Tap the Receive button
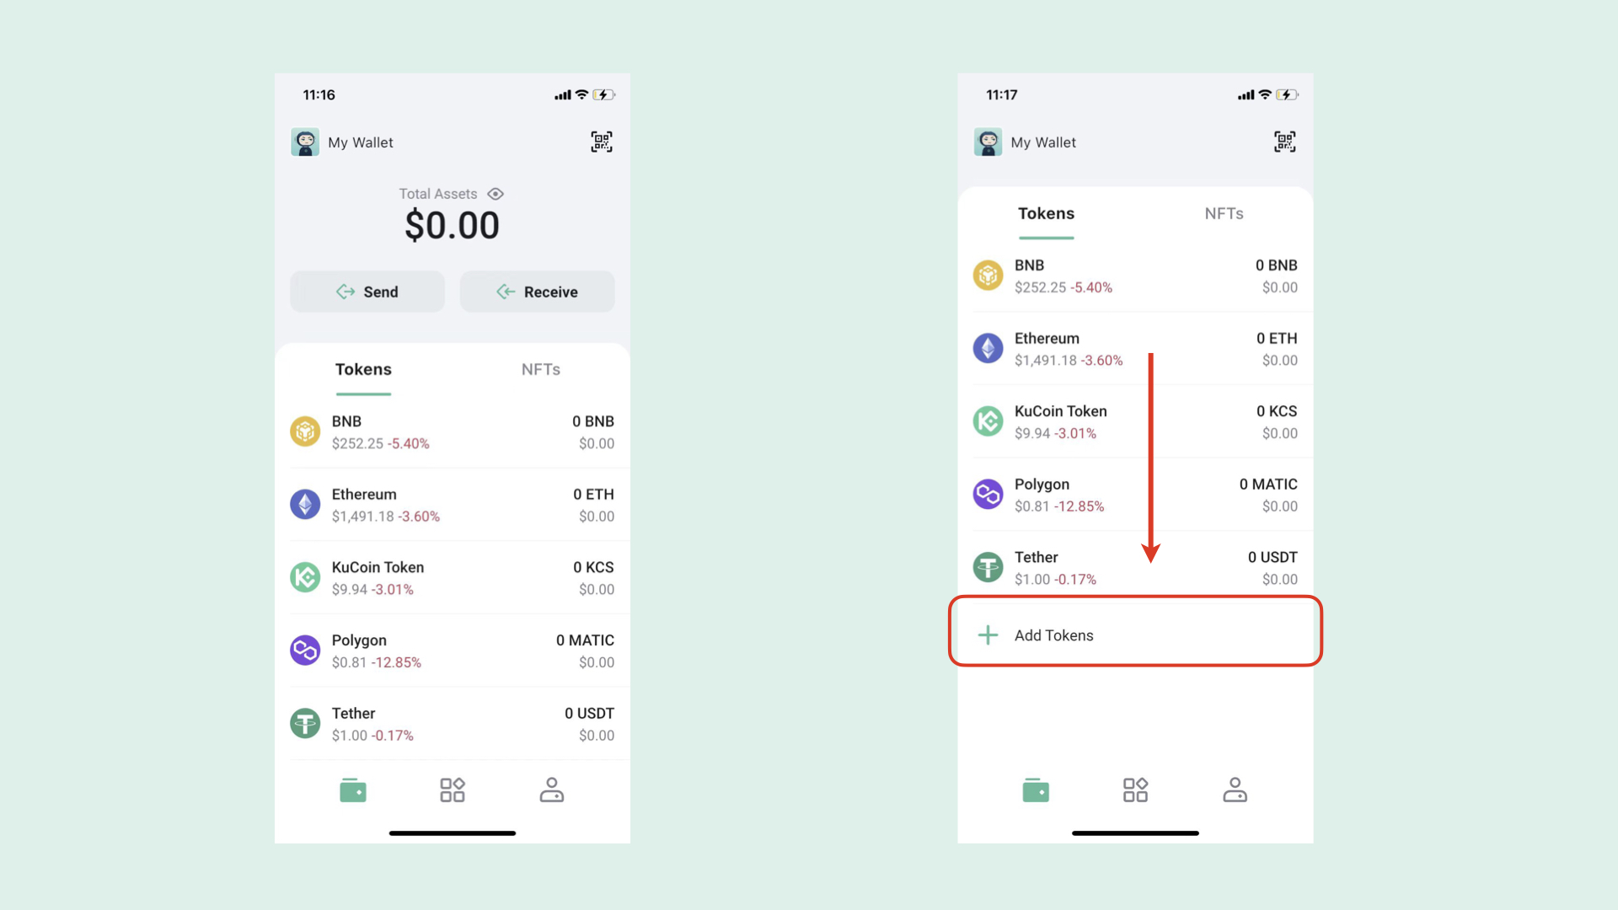Screen dimensions: 1618x910 pos(539,291)
